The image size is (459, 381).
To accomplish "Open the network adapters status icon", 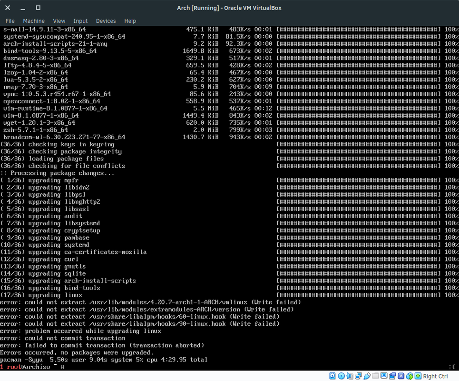I will (x=358, y=376).
